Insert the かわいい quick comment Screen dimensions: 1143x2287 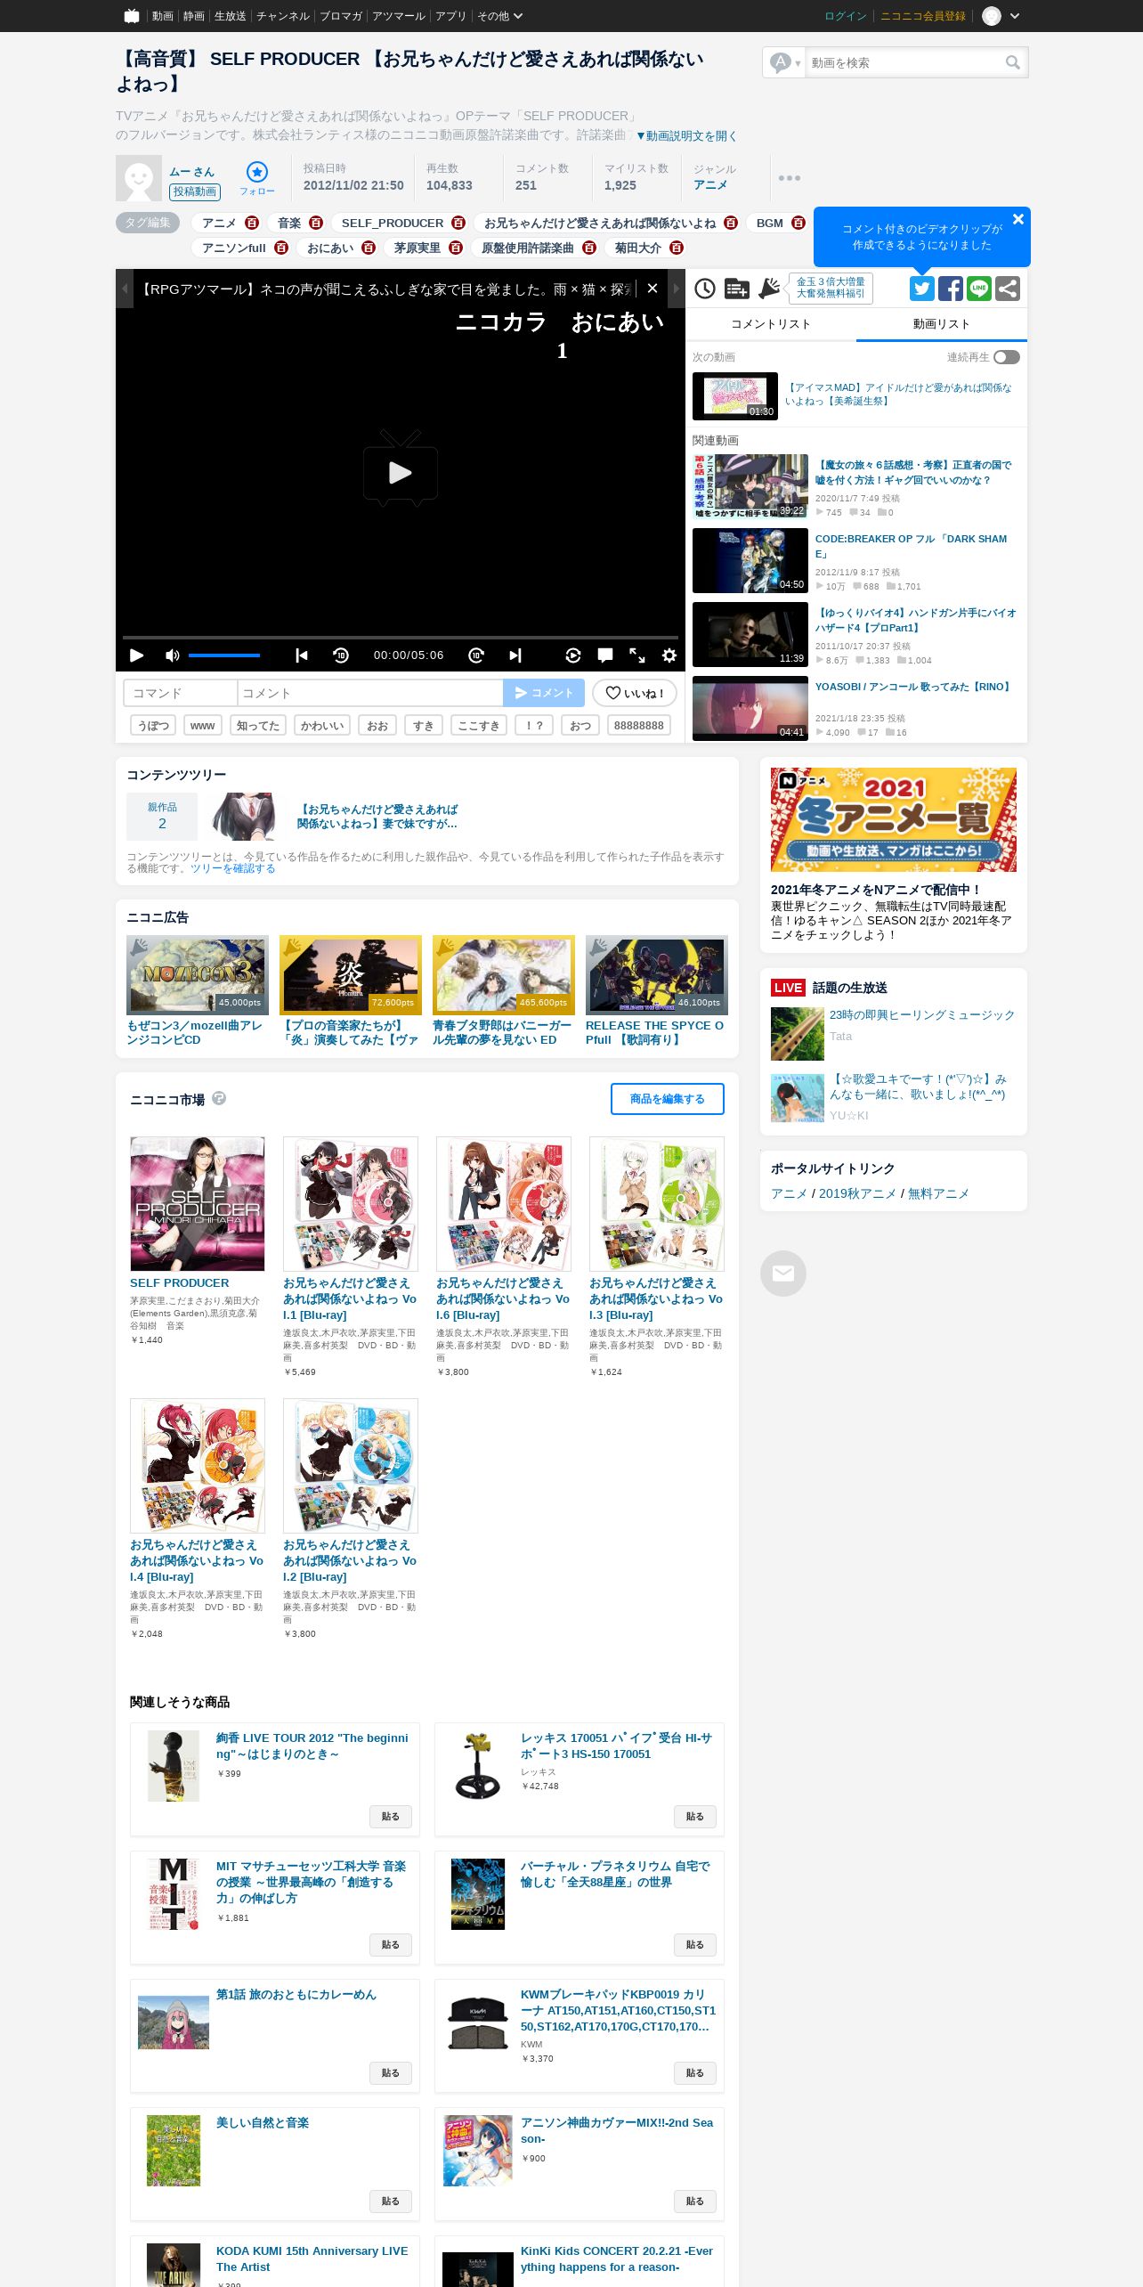pos(322,726)
